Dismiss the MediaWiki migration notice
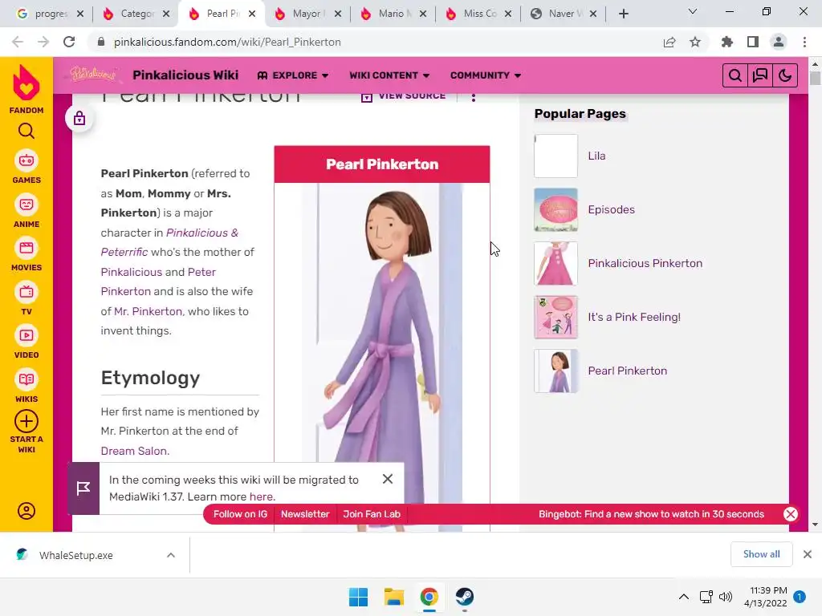 [x=388, y=479]
